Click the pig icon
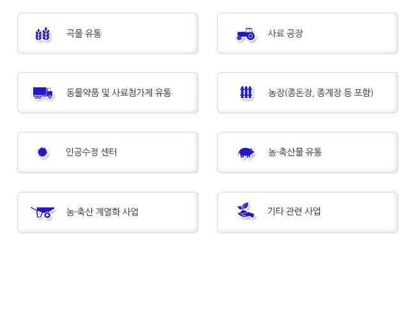The width and height of the screenshot is (415, 332). click(x=246, y=153)
